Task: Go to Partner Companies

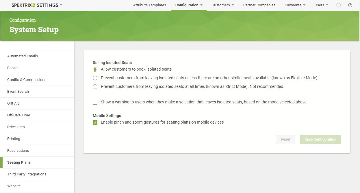Action: point(259,5)
